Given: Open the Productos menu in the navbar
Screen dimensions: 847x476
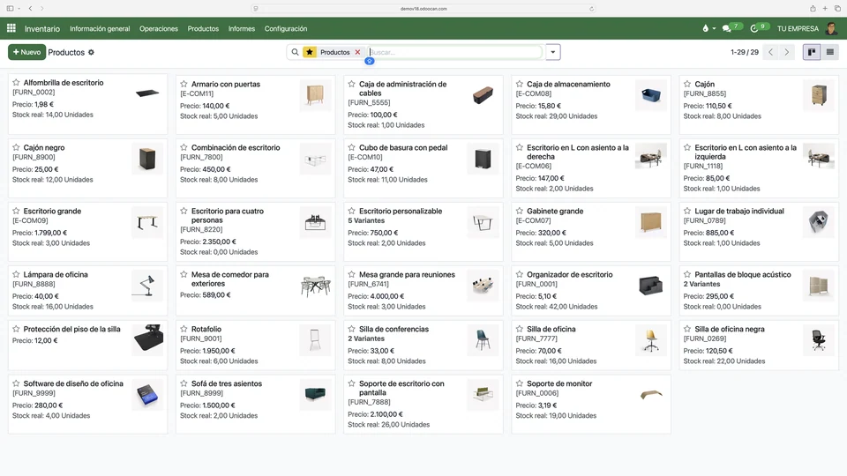Looking at the screenshot, I should pyautogui.click(x=203, y=28).
